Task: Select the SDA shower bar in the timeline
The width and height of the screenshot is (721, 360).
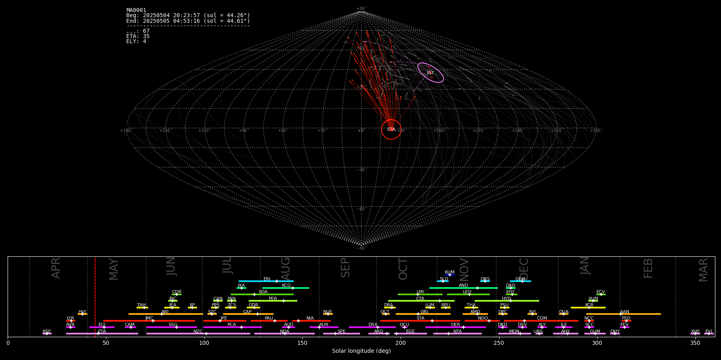Action: tap(262, 294)
